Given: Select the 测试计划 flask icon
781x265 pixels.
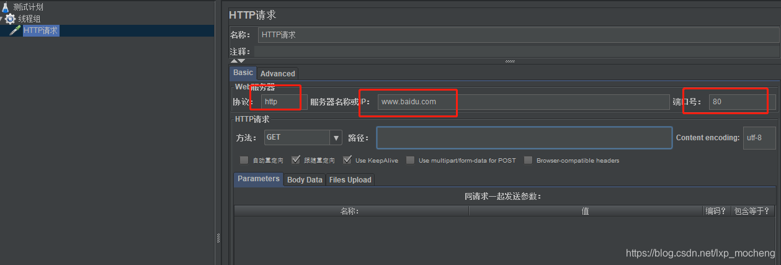Looking at the screenshot, I should click(x=5, y=7).
